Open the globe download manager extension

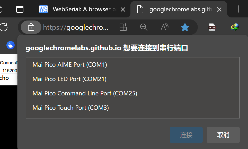(235, 27)
